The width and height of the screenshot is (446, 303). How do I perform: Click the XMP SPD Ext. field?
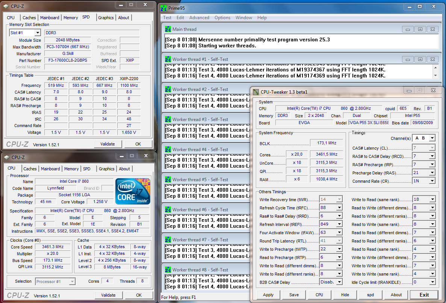[x=130, y=60]
